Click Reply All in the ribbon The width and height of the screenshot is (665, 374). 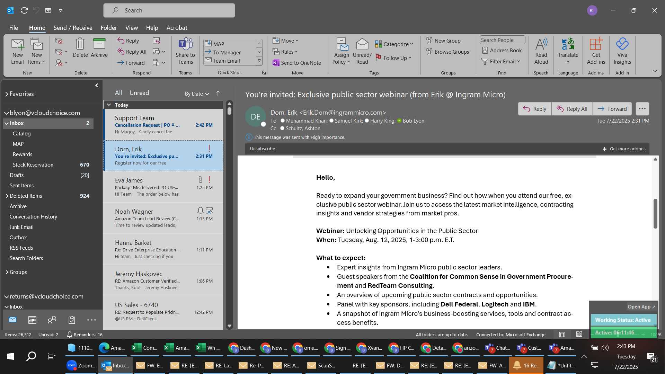132,52
